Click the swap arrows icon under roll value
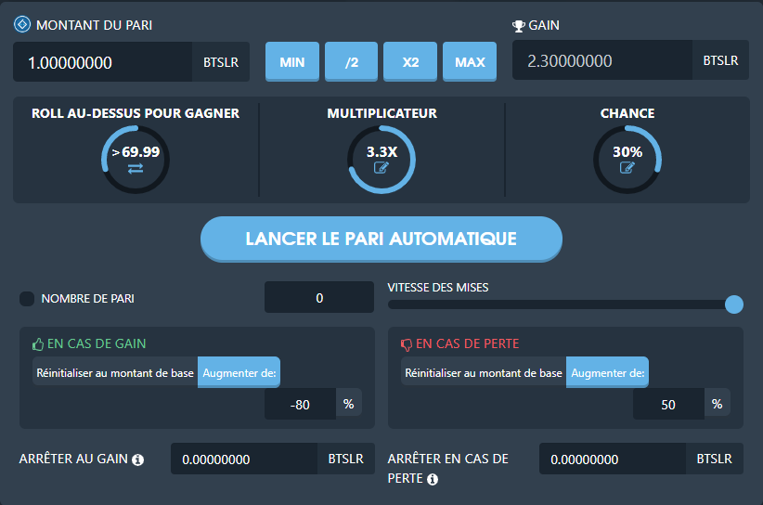This screenshot has height=505, width=763. click(136, 168)
